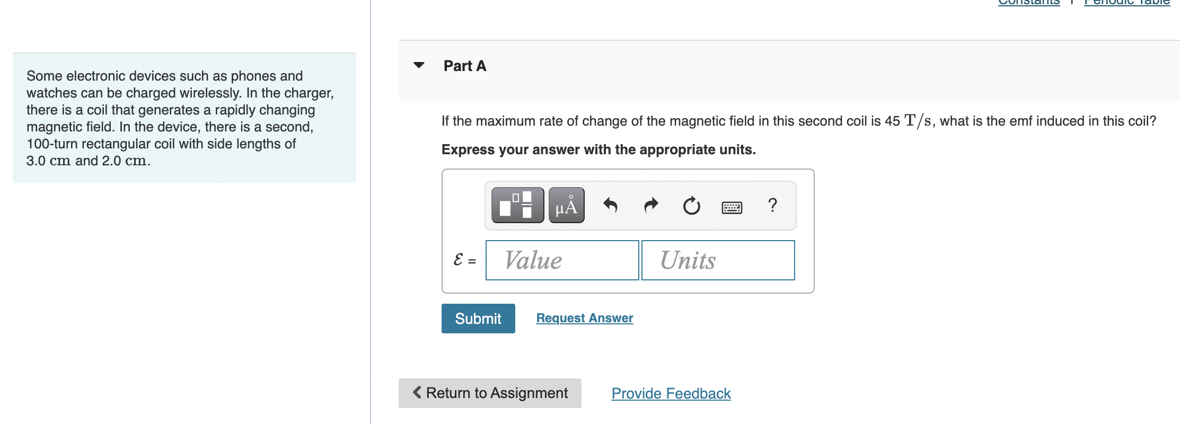Open the symbols µÅ units menu
This screenshot has height=424, width=1180.
click(x=566, y=205)
